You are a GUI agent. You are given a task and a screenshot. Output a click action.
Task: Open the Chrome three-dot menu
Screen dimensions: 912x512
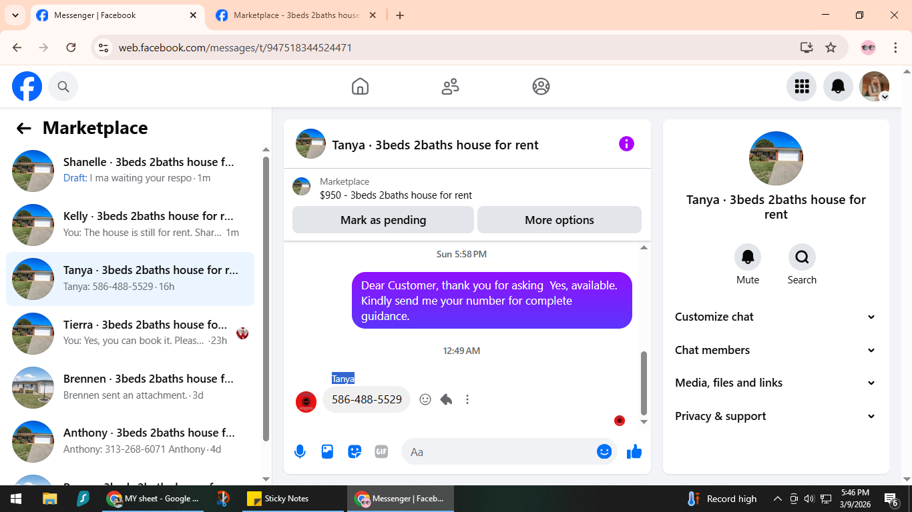pyautogui.click(x=896, y=47)
